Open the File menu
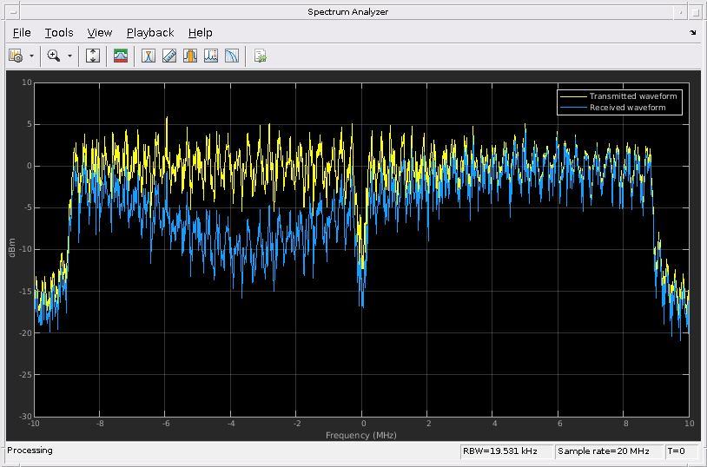 (x=22, y=33)
